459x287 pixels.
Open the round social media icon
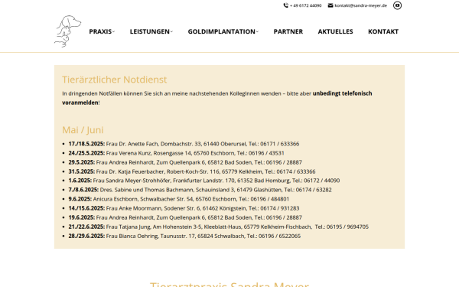[397, 5]
